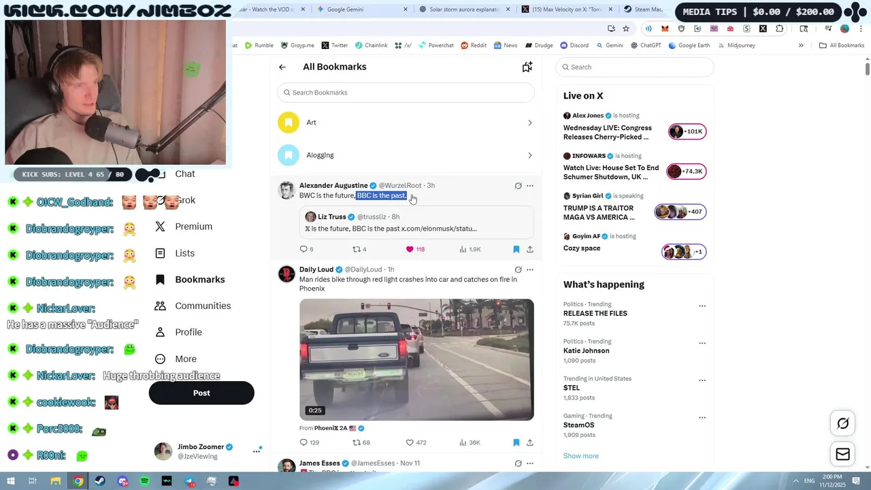Click the Search Bookmarks field
Viewport: 871px width, 490px height.
(406, 93)
